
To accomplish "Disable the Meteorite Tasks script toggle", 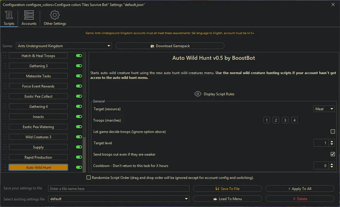I will click(79, 76).
